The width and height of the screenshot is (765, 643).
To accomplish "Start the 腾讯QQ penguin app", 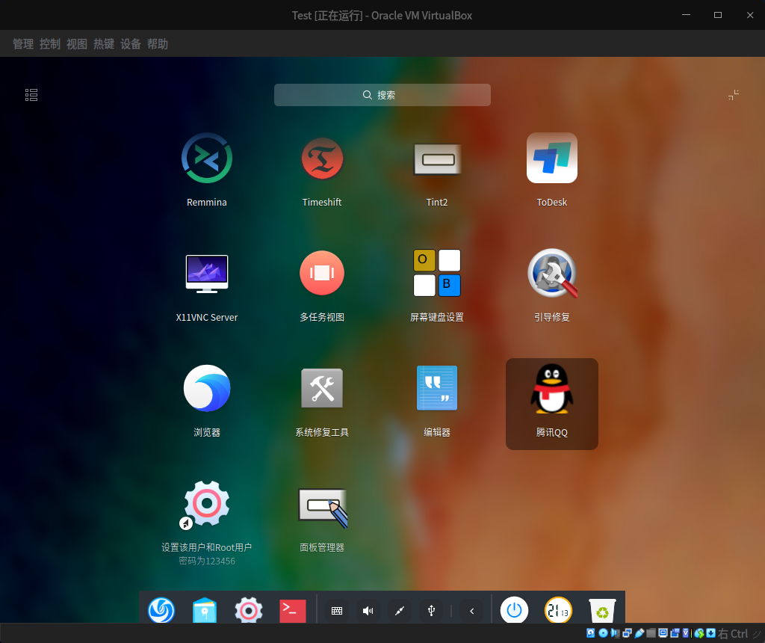I will [x=552, y=389].
